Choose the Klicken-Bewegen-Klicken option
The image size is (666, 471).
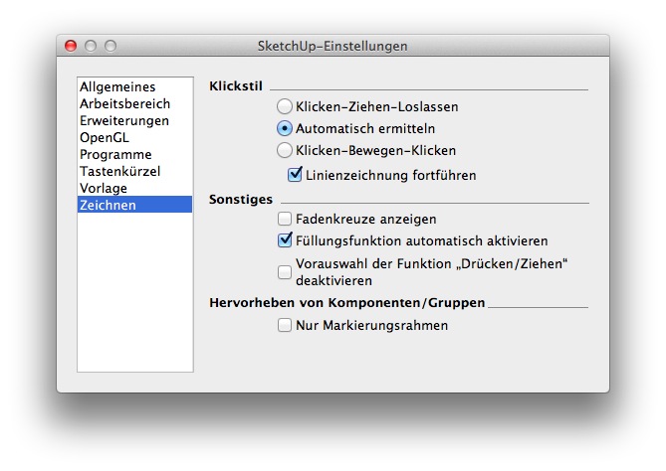click(x=285, y=151)
